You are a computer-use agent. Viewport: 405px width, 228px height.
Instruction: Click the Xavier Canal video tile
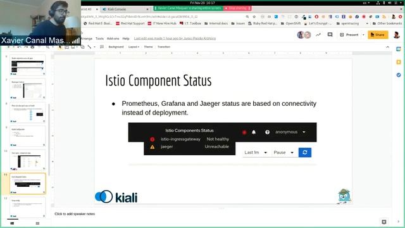coord(40,23)
